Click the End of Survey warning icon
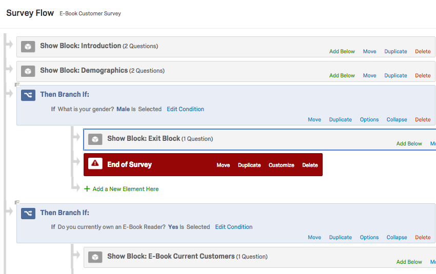This screenshot has height=274, width=436. click(x=95, y=164)
